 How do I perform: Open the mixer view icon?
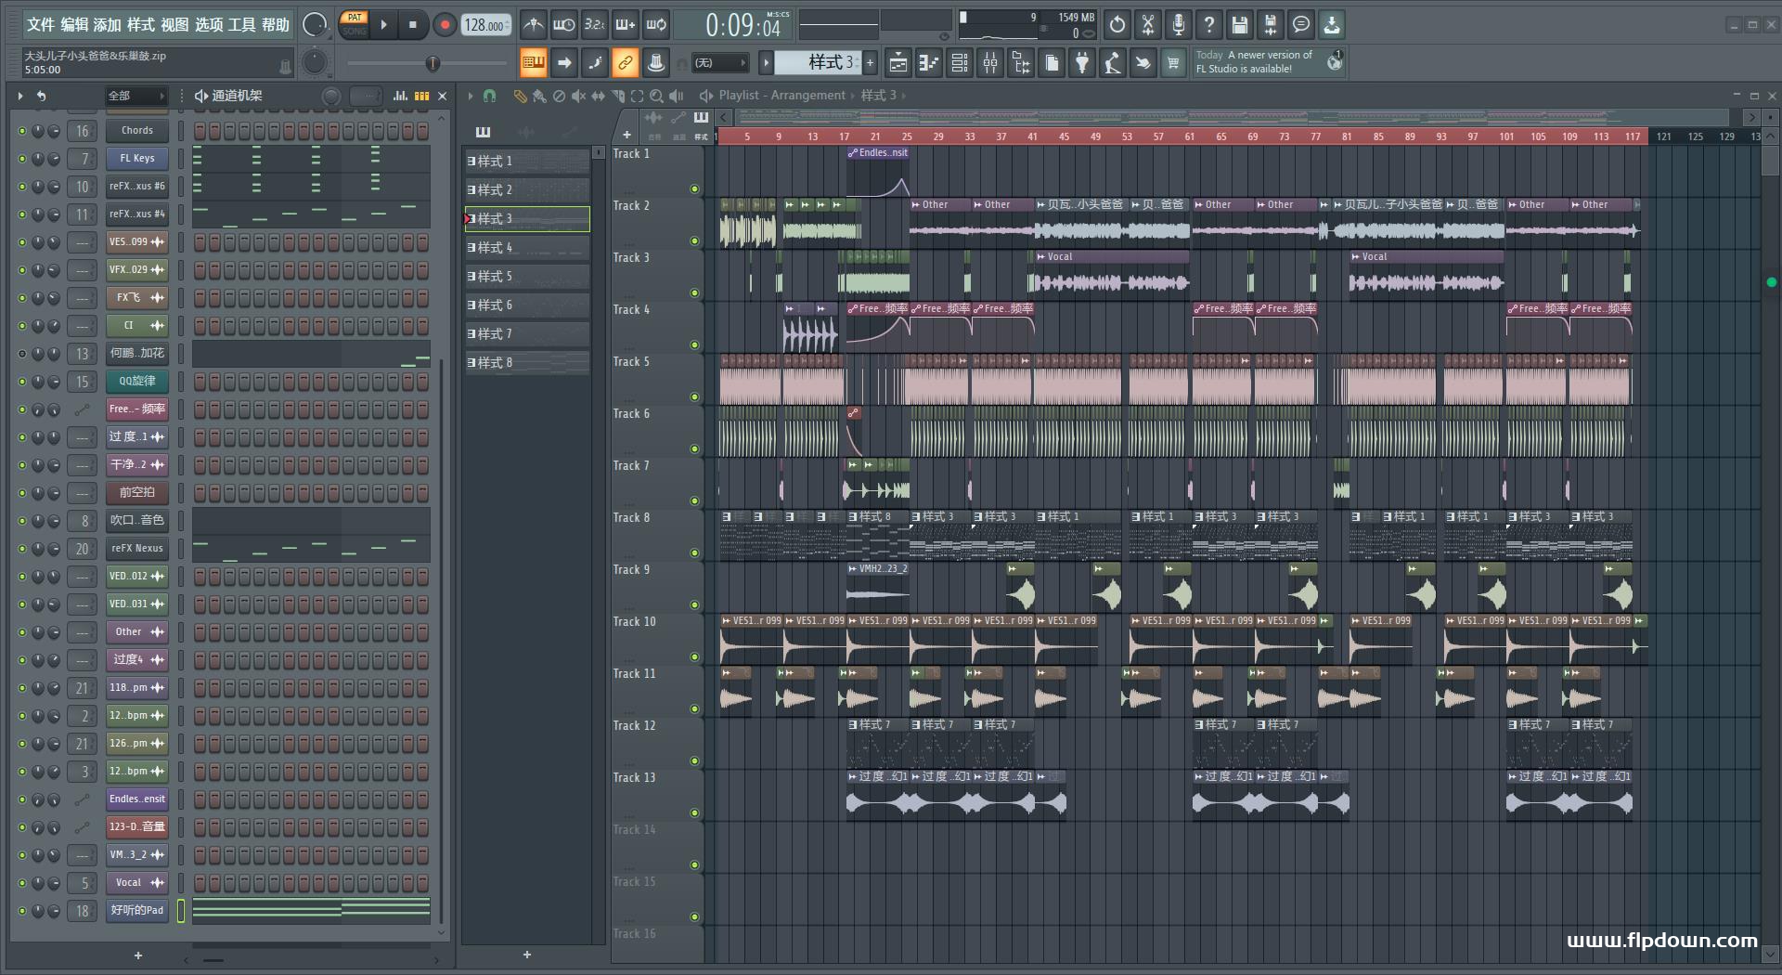(990, 63)
